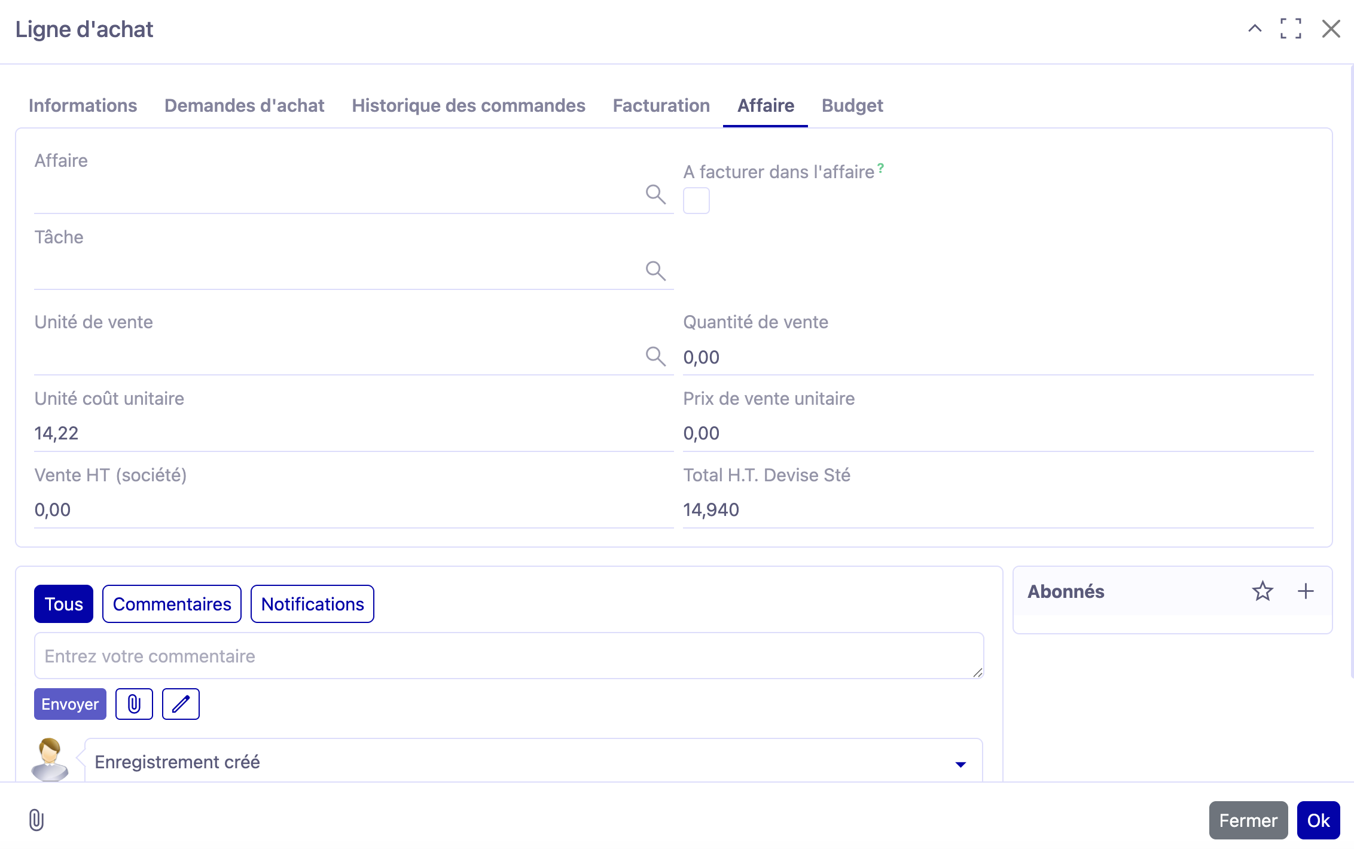Search for a Unité de vente via magnifier
This screenshot has height=849, width=1354.
pos(656,356)
